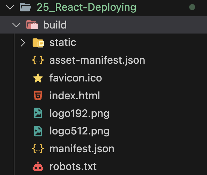207x175 pixels.
Task: Click the image icon of logo512.png
Action: [x=38, y=131]
